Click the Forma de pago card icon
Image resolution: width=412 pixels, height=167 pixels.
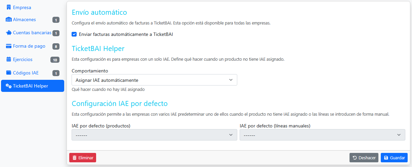click(9, 46)
